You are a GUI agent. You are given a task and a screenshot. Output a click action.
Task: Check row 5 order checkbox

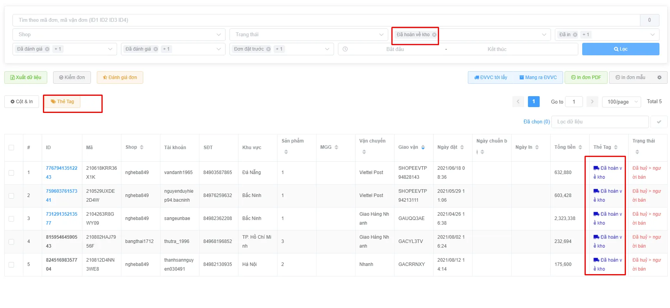11,264
